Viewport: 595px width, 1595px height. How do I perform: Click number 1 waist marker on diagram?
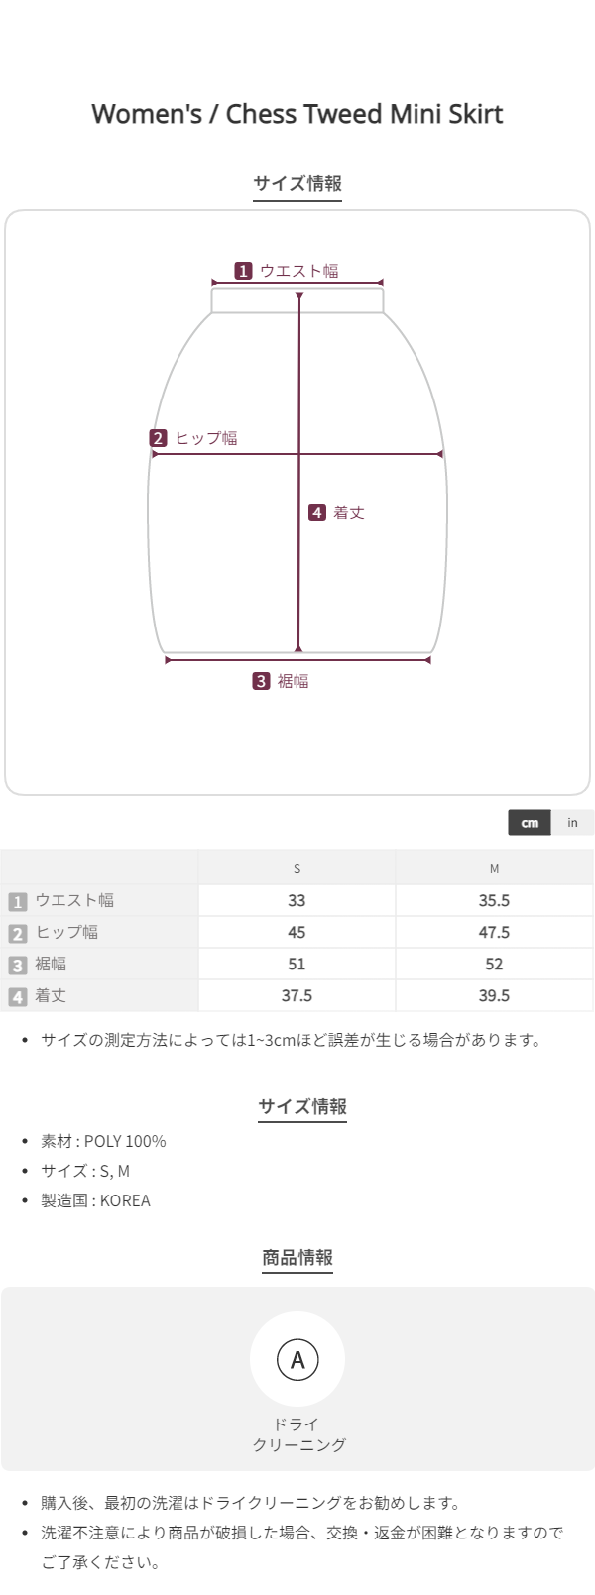(243, 271)
